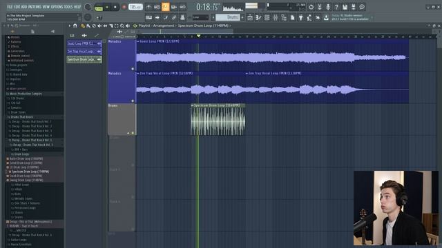Mute the first Melodics track
The height and width of the screenshot is (248, 442).
click(133, 69)
